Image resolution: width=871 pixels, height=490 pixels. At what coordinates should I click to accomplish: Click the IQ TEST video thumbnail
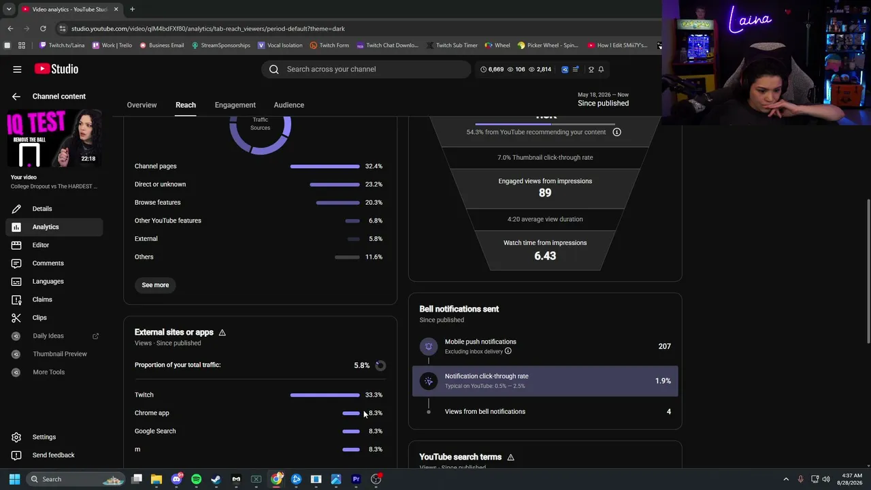click(54, 140)
